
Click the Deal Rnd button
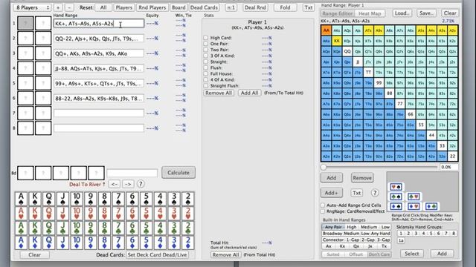(x=255, y=7)
